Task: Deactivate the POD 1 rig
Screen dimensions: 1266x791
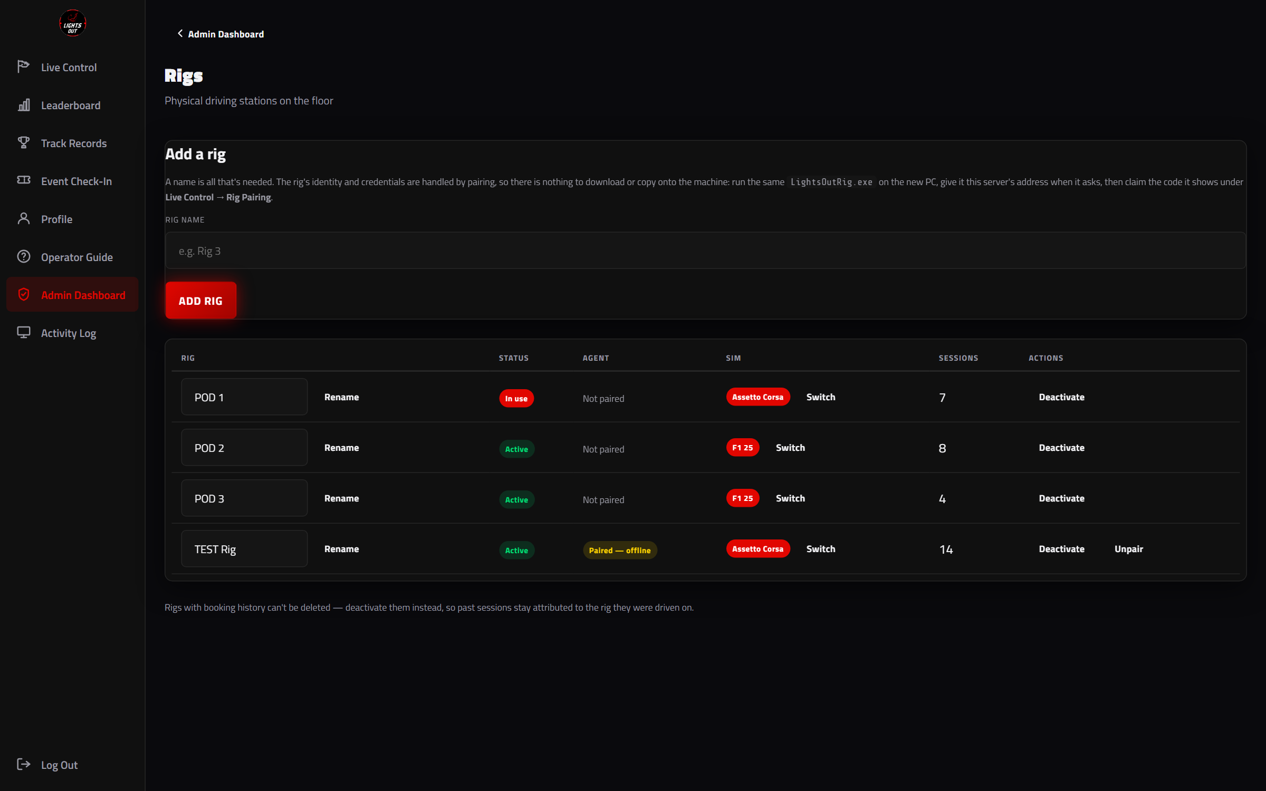Action: coord(1061,397)
